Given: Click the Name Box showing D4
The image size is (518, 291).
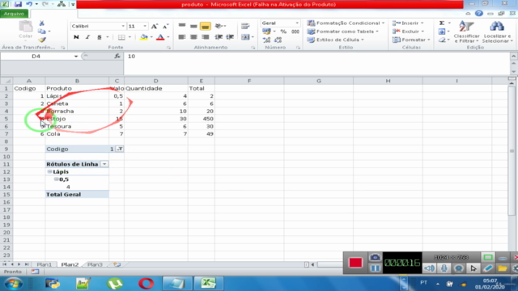Looking at the screenshot, I should (x=36, y=57).
